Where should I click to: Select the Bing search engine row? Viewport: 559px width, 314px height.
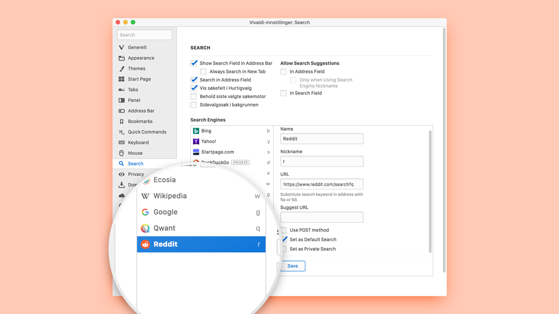[x=232, y=131]
